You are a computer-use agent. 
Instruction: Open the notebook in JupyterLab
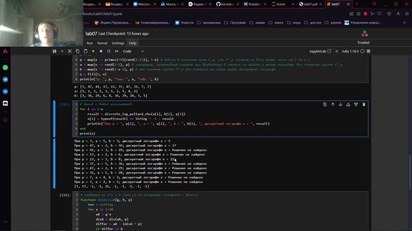coord(320,51)
